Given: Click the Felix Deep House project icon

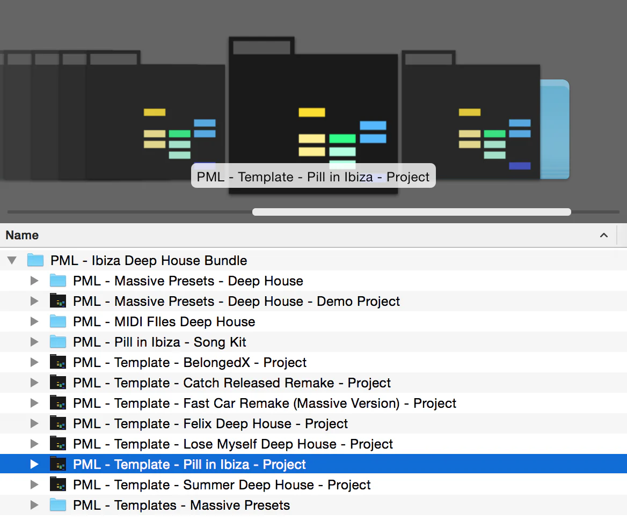Looking at the screenshot, I should click(58, 423).
